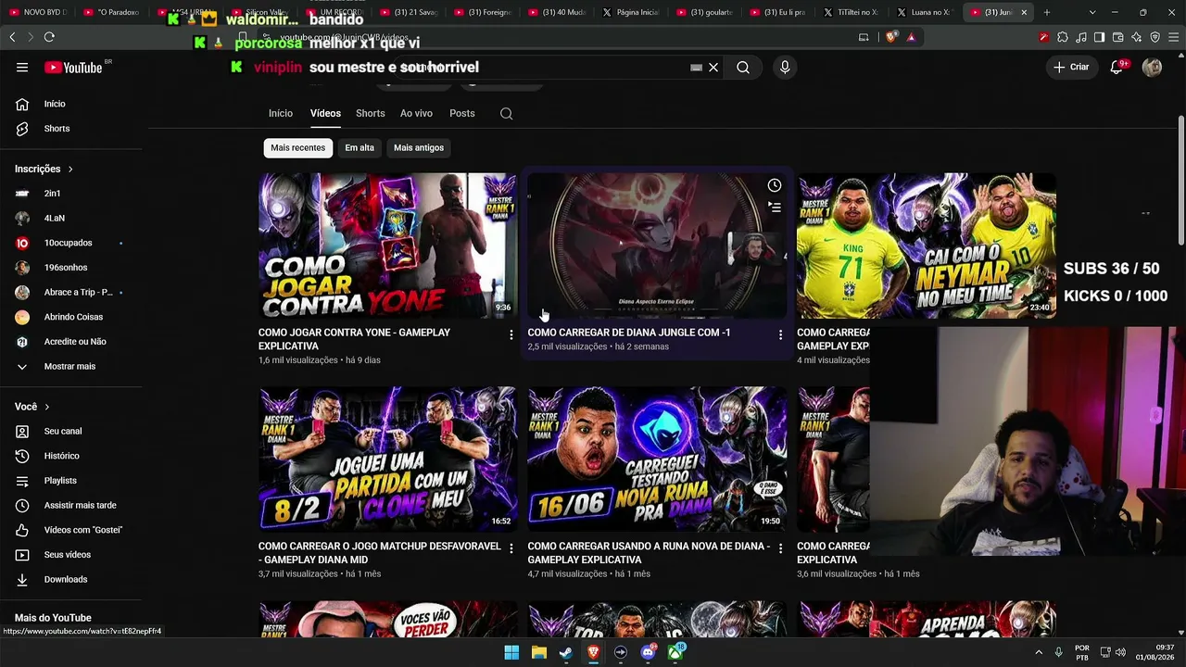Open the YouTube hamburger guide menu
Screen dimensions: 1186x667
tap(22, 67)
